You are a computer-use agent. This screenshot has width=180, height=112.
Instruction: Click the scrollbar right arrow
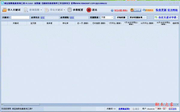178,104
